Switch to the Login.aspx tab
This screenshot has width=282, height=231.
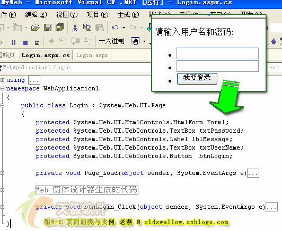click(x=92, y=55)
